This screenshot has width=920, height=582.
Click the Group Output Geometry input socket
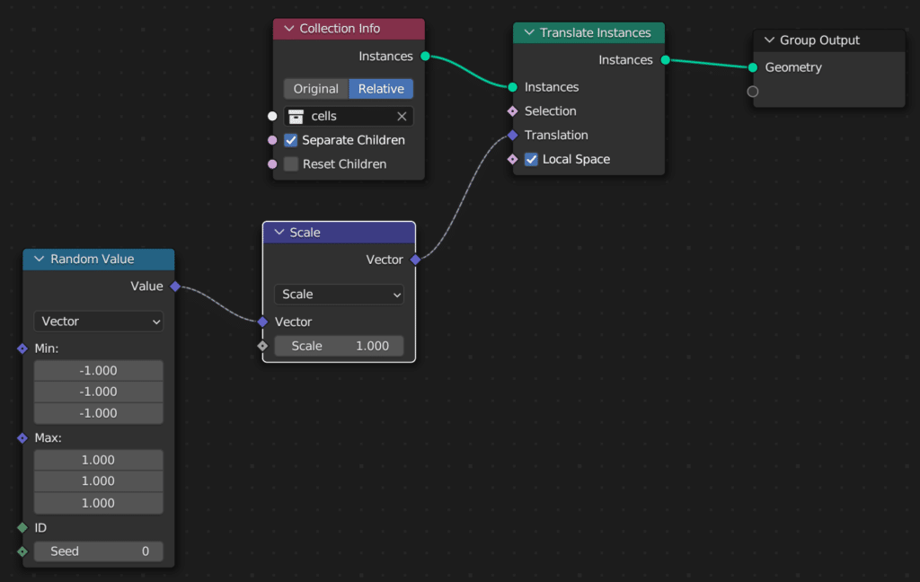[x=753, y=67]
